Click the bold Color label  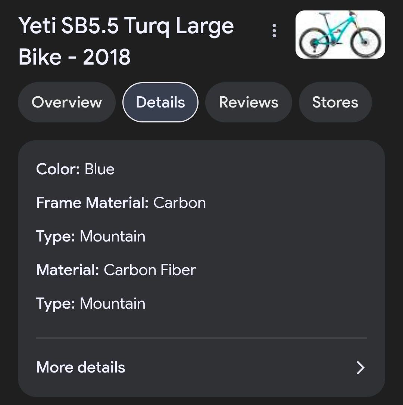click(x=58, y=169)
